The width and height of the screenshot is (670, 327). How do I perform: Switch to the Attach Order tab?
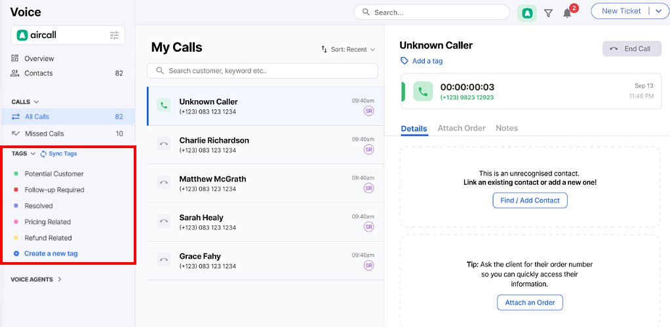[x=462, y=128]
